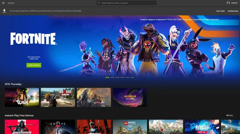
Task: Focus the search games, stores, or genres field
Action: point(126,3)
